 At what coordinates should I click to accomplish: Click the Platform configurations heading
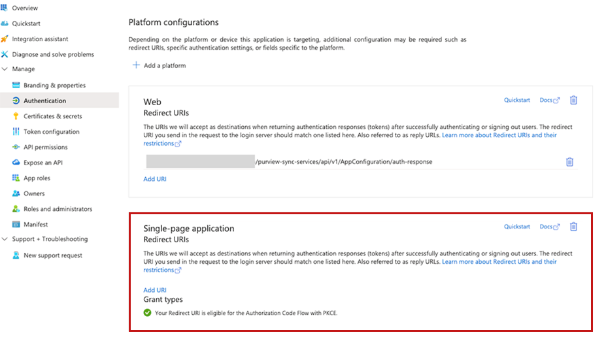173,22
